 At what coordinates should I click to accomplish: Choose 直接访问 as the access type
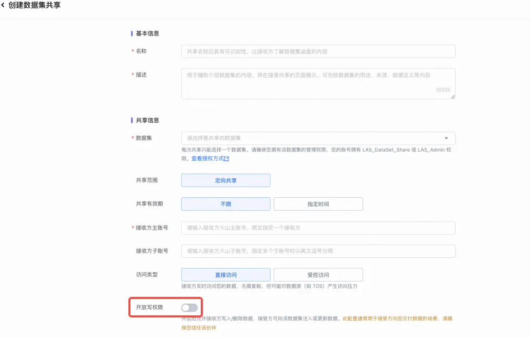(225, 275)
